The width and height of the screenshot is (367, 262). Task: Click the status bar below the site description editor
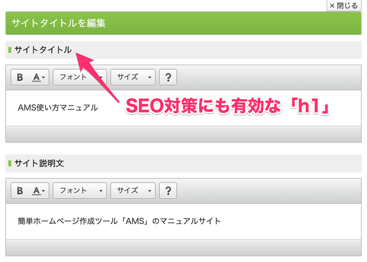[x=183, y=248]
